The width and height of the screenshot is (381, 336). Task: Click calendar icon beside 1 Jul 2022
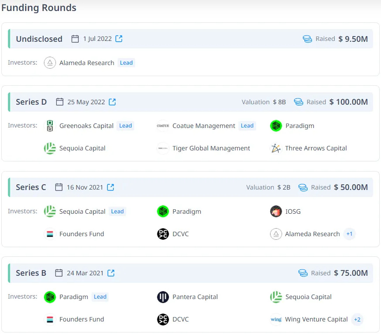coord(75,39)
